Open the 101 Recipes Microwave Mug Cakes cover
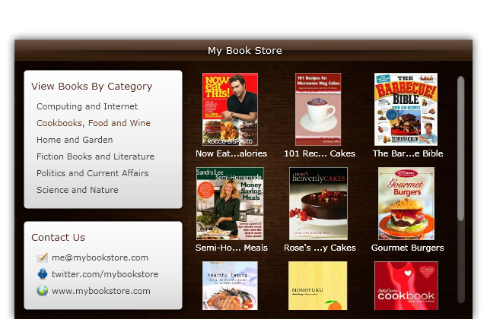Viewport: 487px width, 319px height. coord(318,109)
